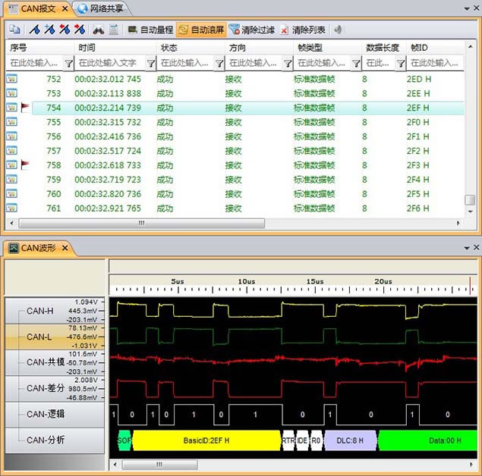Close the CAN波形 tab
This screenshot has width=482, height=476.
click(x=65, y=248)
